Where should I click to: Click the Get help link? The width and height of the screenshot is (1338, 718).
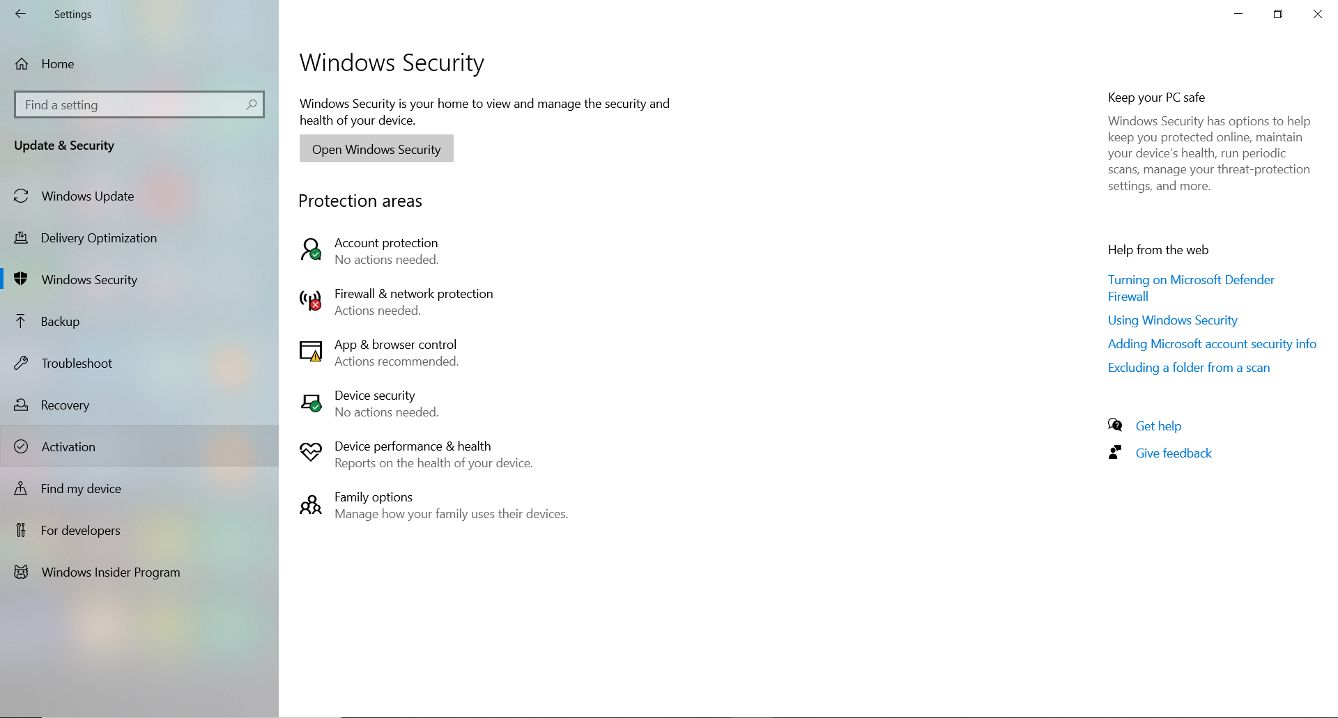point(1158,426)
